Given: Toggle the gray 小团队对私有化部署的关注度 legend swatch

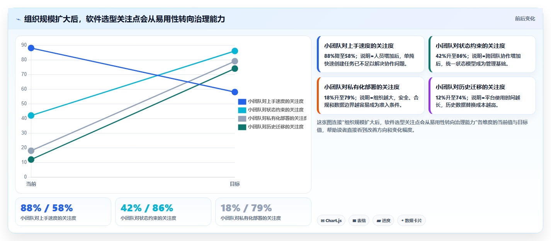Looking at the screenshot, I should pos(242,118).
